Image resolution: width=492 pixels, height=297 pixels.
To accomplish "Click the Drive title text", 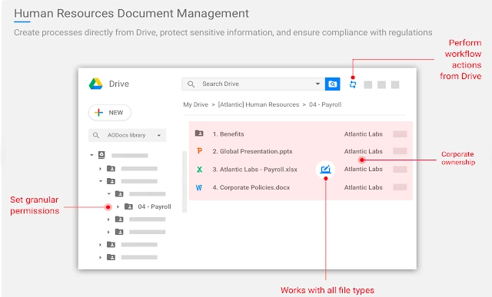I will pos(119,84).
